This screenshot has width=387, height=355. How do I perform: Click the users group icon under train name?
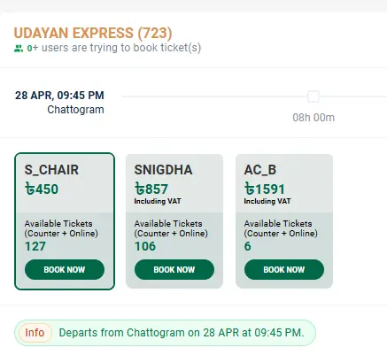coord(19,49)
